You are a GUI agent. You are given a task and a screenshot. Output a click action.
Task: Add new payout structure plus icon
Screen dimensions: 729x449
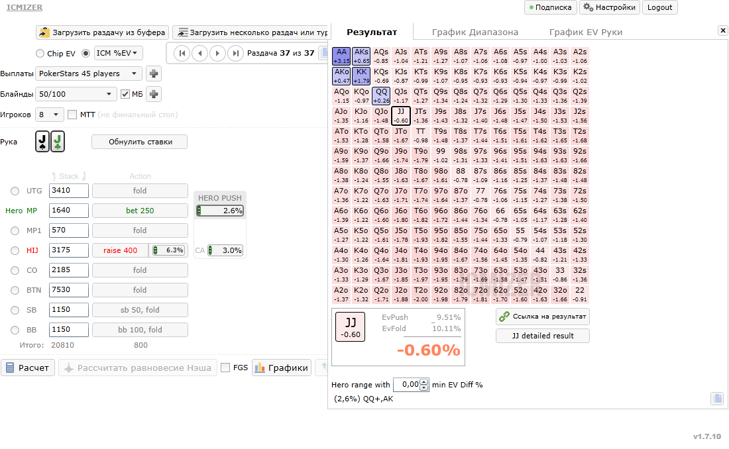[154, 74]
